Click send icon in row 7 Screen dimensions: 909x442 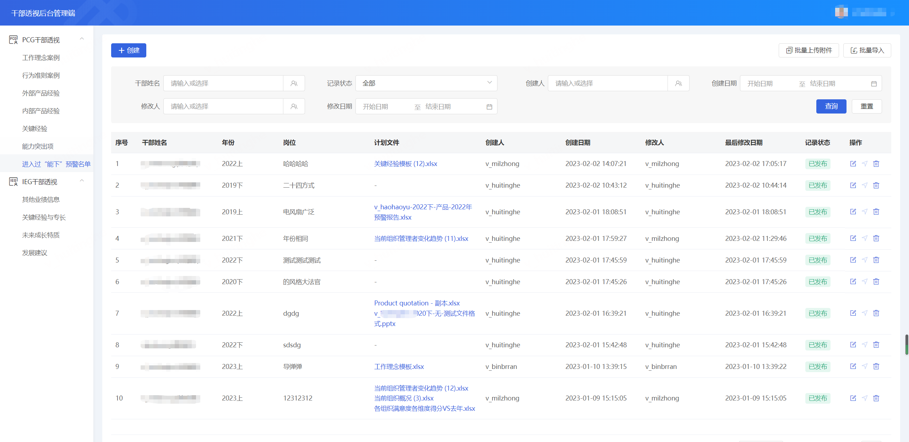865,313
